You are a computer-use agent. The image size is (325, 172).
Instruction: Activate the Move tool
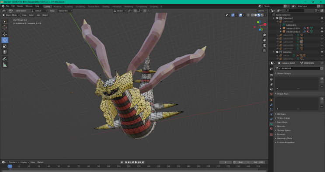[x=5, y=34]
